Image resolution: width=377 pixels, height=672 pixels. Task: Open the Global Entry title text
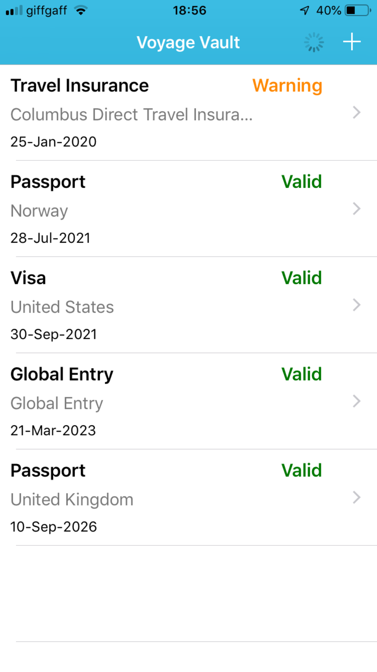[x=62, y=375]
